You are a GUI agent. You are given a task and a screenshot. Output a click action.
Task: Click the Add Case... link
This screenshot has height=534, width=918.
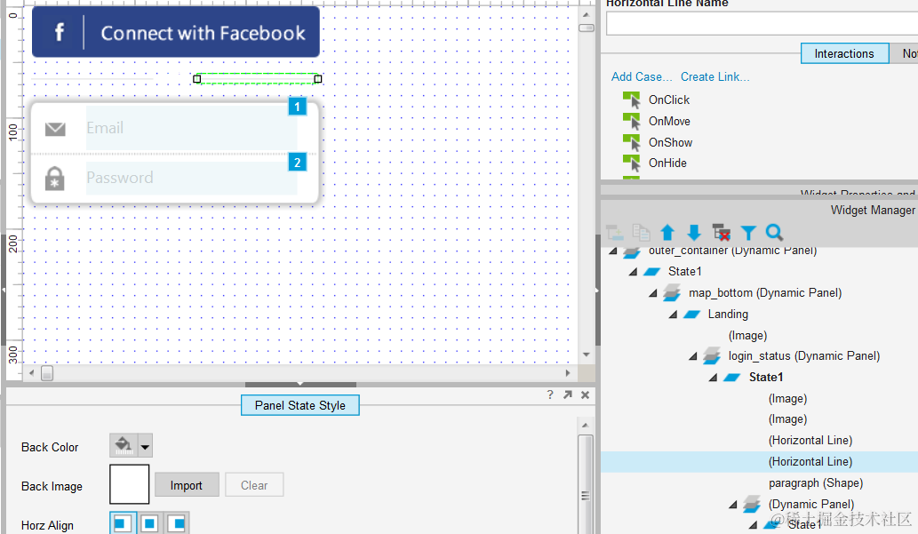click(x=642, y=76)
